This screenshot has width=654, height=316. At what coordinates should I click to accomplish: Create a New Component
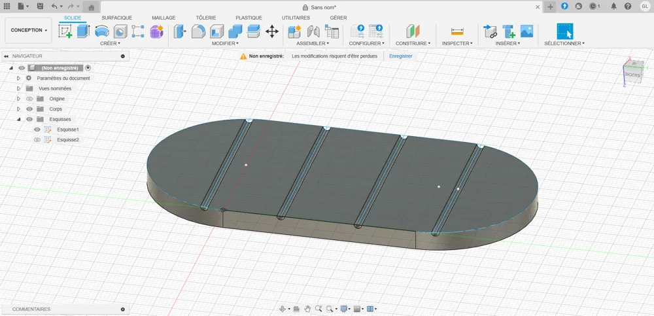tap(295, 31)
